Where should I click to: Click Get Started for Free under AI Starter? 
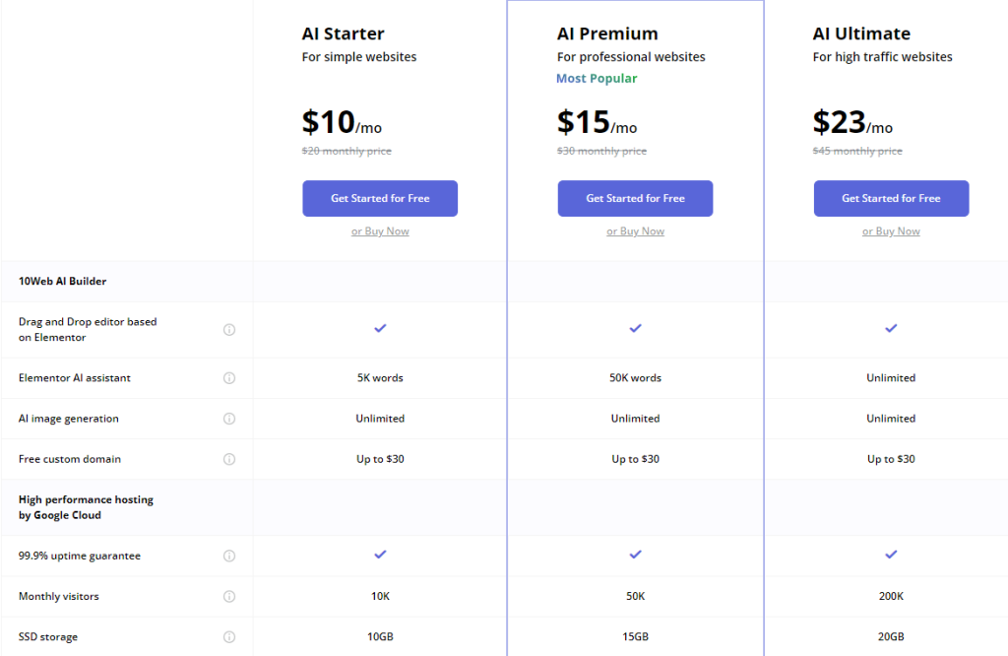pos(380,198)
